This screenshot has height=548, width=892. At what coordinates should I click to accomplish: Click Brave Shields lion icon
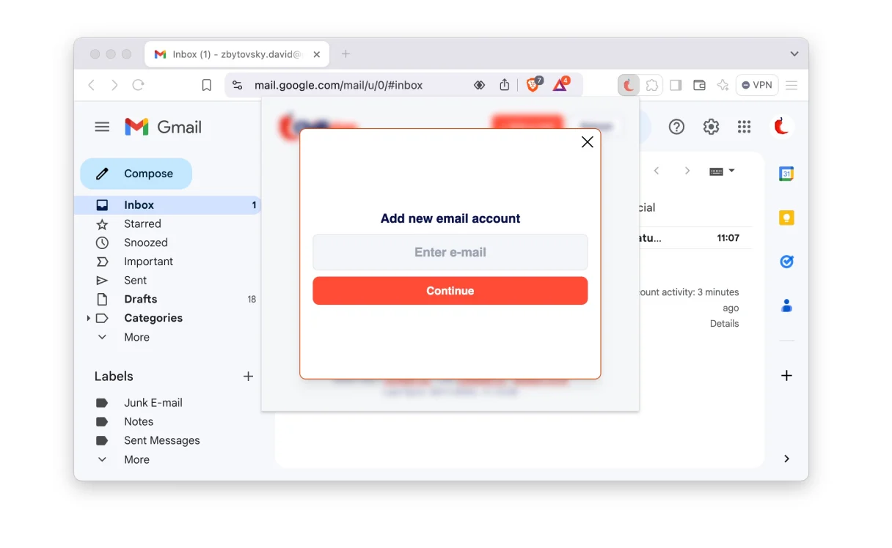pos(534,85)
